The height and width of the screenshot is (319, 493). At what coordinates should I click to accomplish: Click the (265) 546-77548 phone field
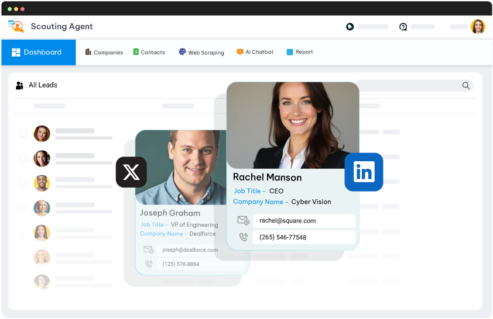pyautogui.click(x=304, y=237)
